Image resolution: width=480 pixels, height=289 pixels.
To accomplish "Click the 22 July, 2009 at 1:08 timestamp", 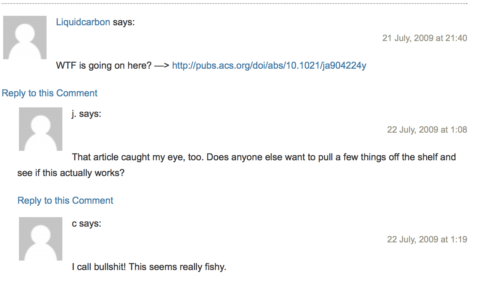I will pyautogui.click(x=427, y=130).
